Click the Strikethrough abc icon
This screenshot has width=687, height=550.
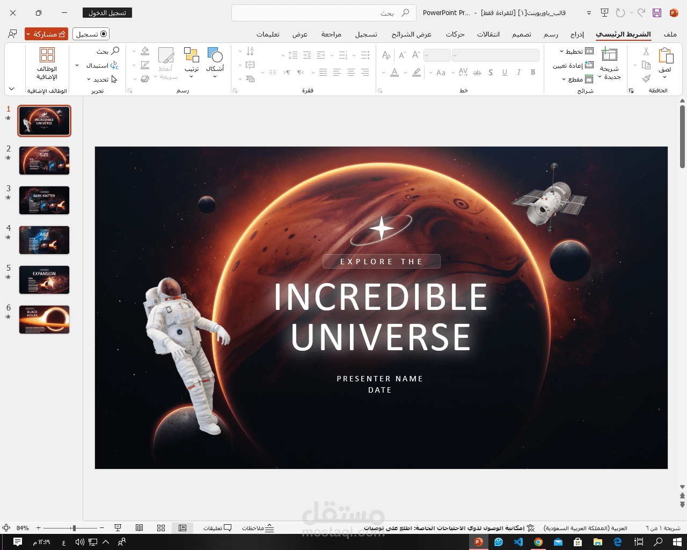click(477, 73)
